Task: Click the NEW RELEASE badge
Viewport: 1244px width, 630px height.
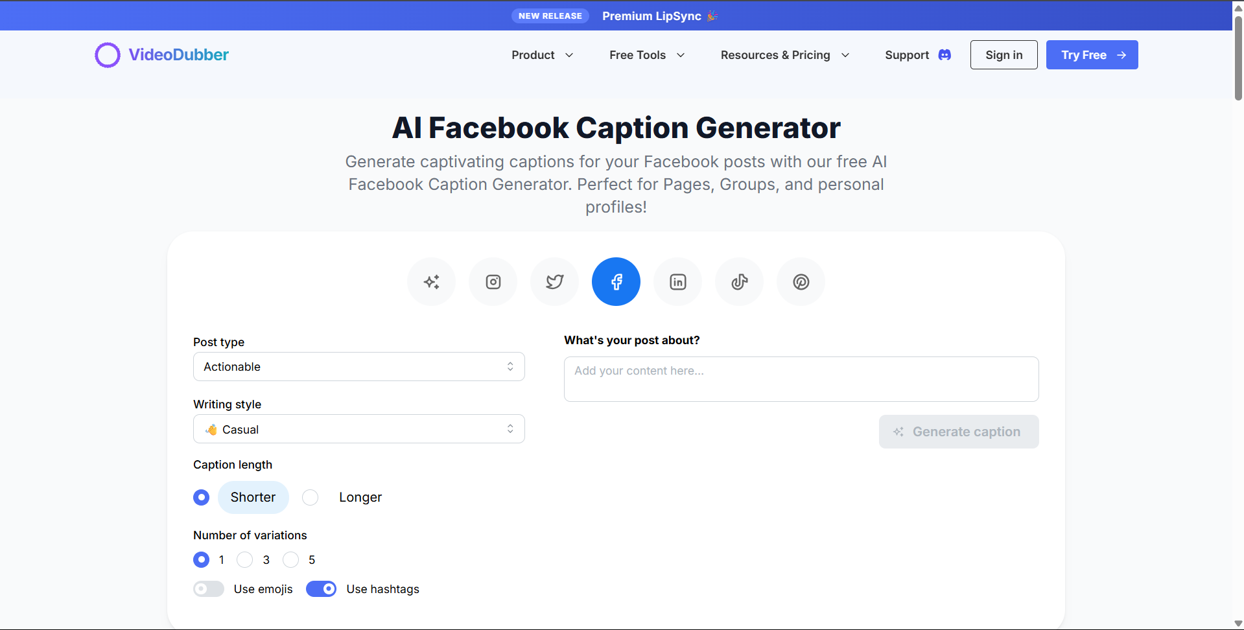Action: coord(550,16)
